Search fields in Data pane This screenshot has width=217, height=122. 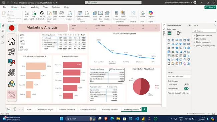click(204, 31)
